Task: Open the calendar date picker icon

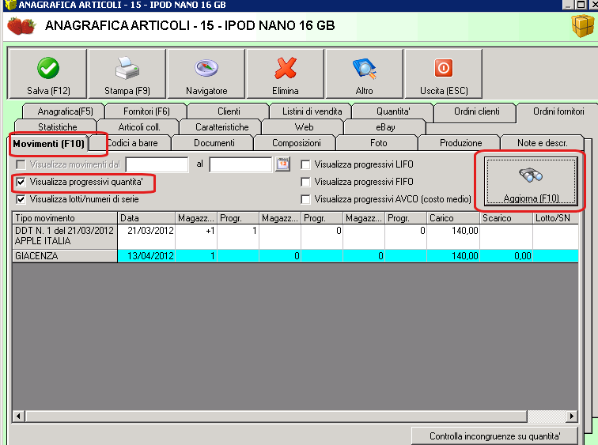Action: click(x=282, y=164)
